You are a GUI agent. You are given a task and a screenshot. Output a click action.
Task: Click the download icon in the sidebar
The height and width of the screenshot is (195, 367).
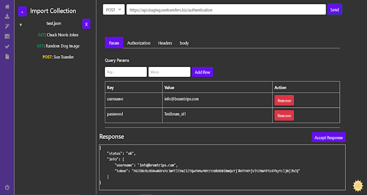tap(7, 16)
